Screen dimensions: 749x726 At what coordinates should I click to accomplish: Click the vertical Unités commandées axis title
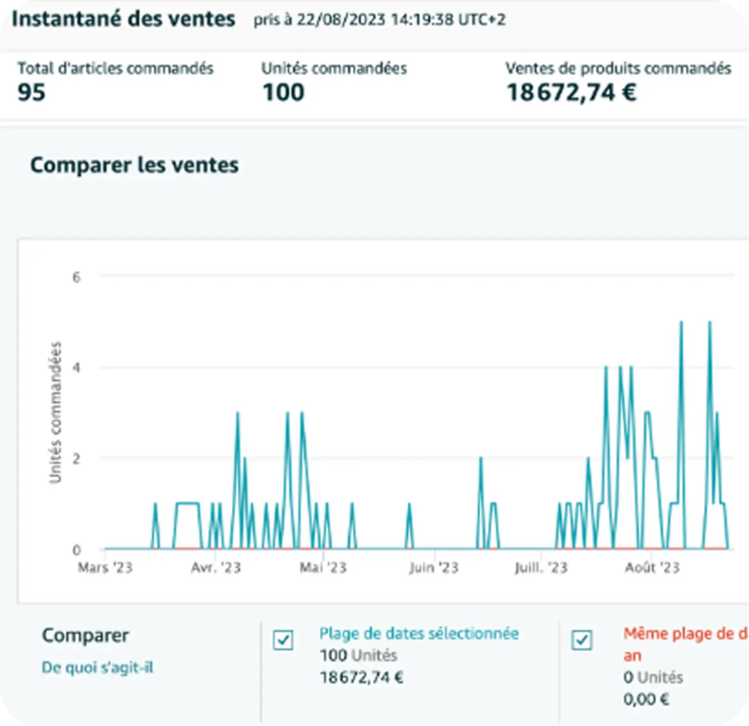(x=55, y=413)
